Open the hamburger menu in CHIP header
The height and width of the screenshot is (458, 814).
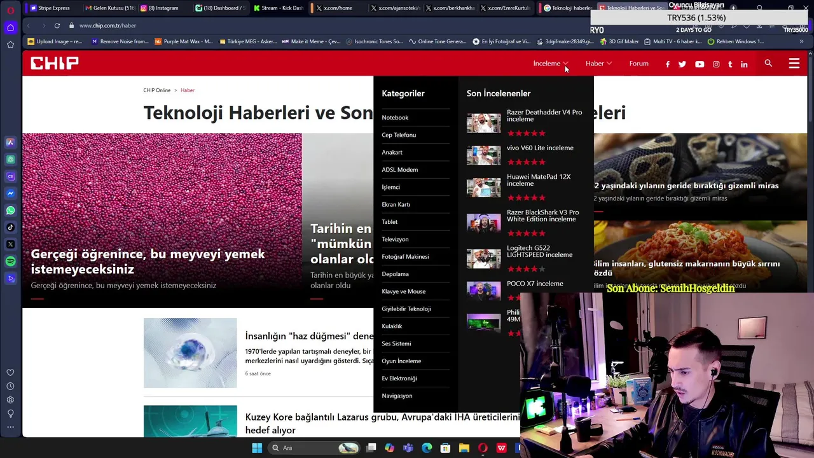[794, 63]
